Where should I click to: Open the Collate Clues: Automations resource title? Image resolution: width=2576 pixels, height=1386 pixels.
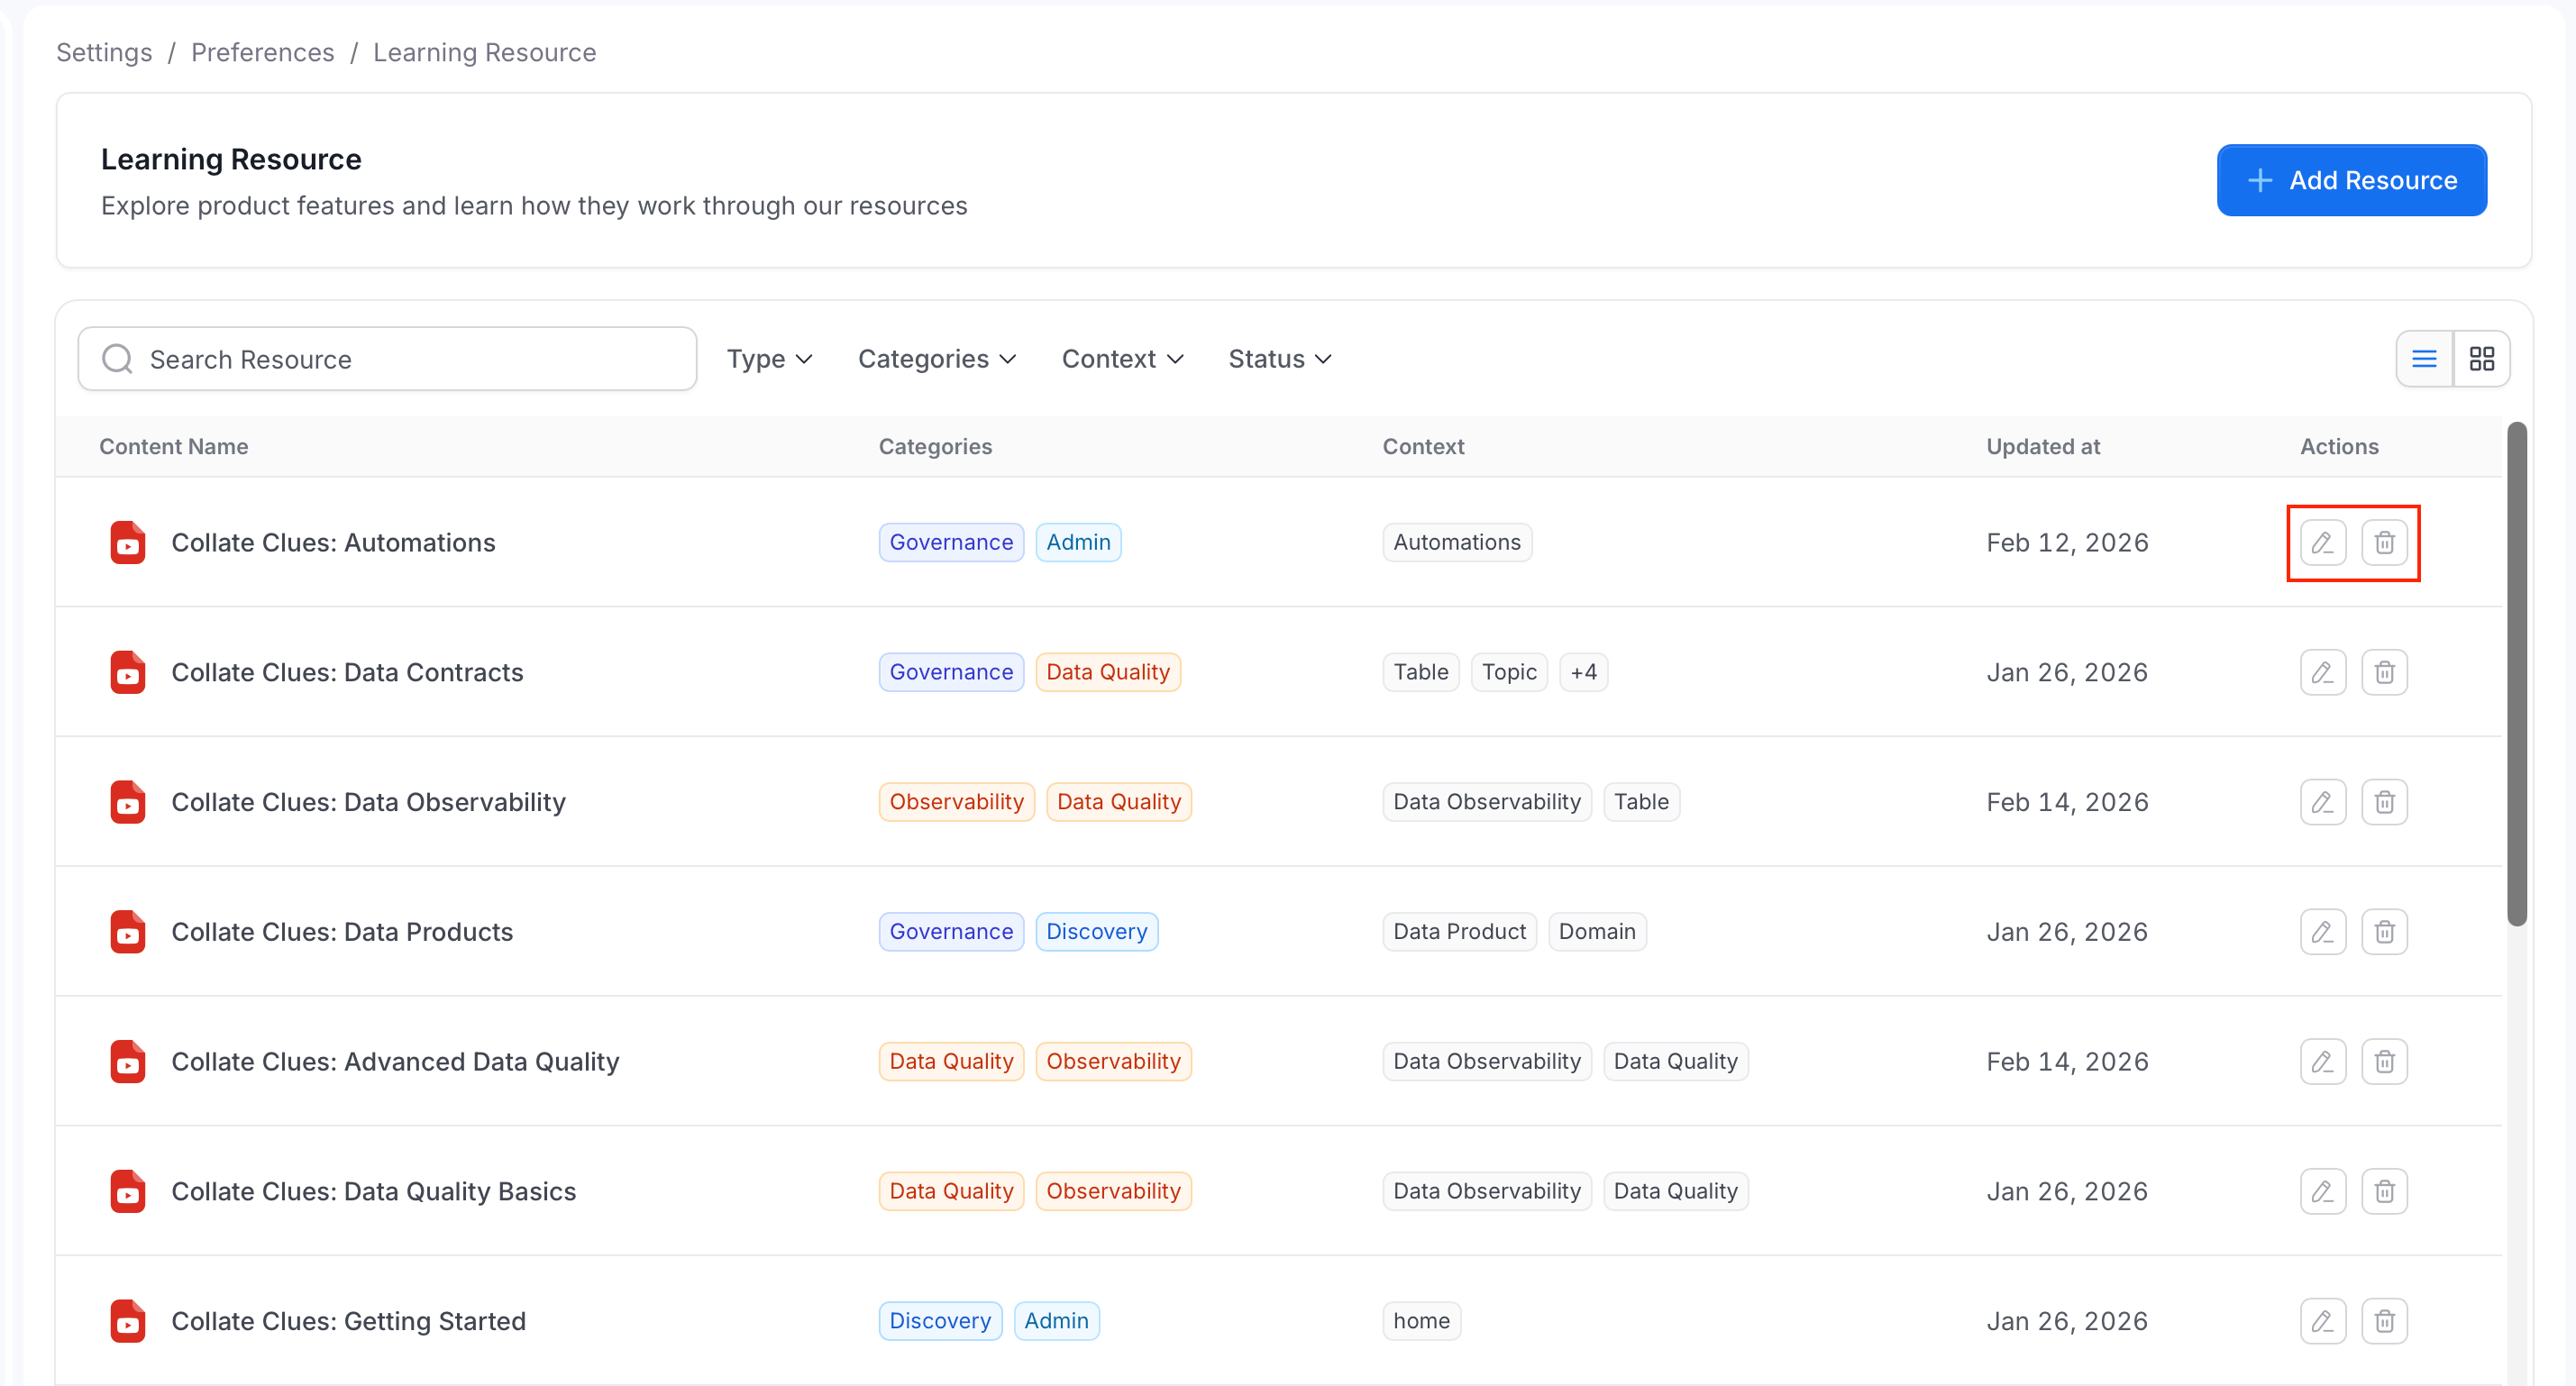333,543
